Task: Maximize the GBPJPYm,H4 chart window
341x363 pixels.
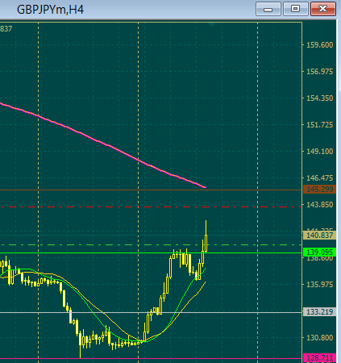Action: click(295, 9)
